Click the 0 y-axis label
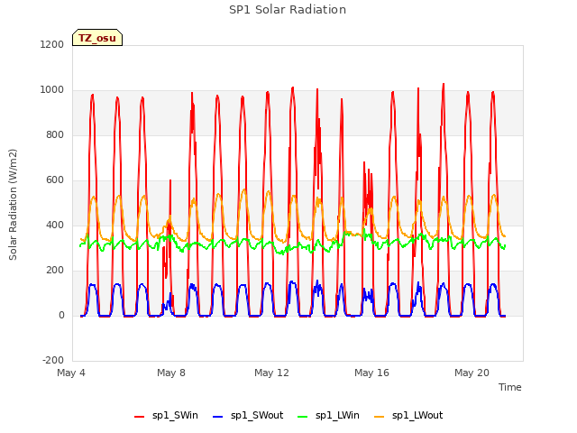This screenshot has height=433, width=577. [61, 315]
